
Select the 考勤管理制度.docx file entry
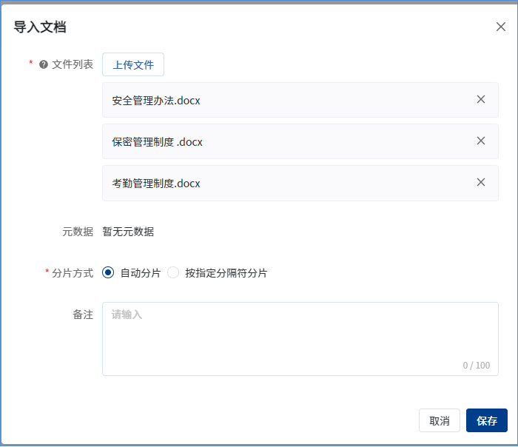point(156,184)
